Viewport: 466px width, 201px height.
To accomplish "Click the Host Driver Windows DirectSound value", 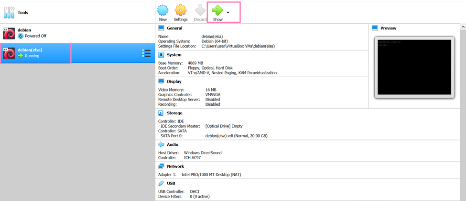I will click(x=203, y=153).
